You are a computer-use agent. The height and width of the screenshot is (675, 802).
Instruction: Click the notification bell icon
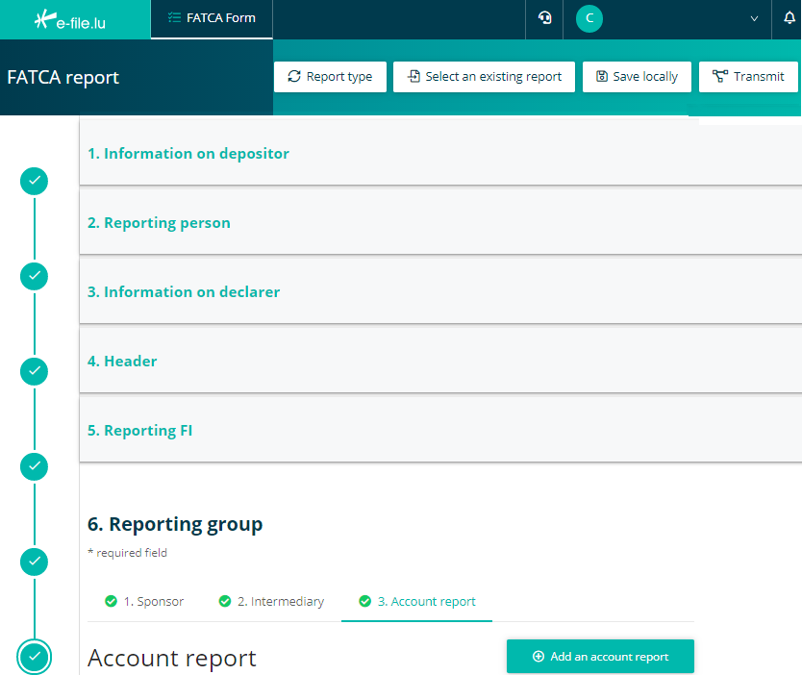tap(789, 18)
